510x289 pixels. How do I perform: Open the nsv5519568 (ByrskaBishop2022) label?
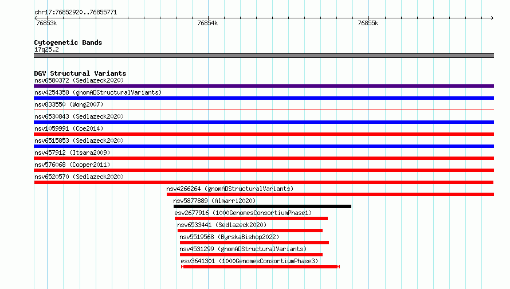click(229, 237)
